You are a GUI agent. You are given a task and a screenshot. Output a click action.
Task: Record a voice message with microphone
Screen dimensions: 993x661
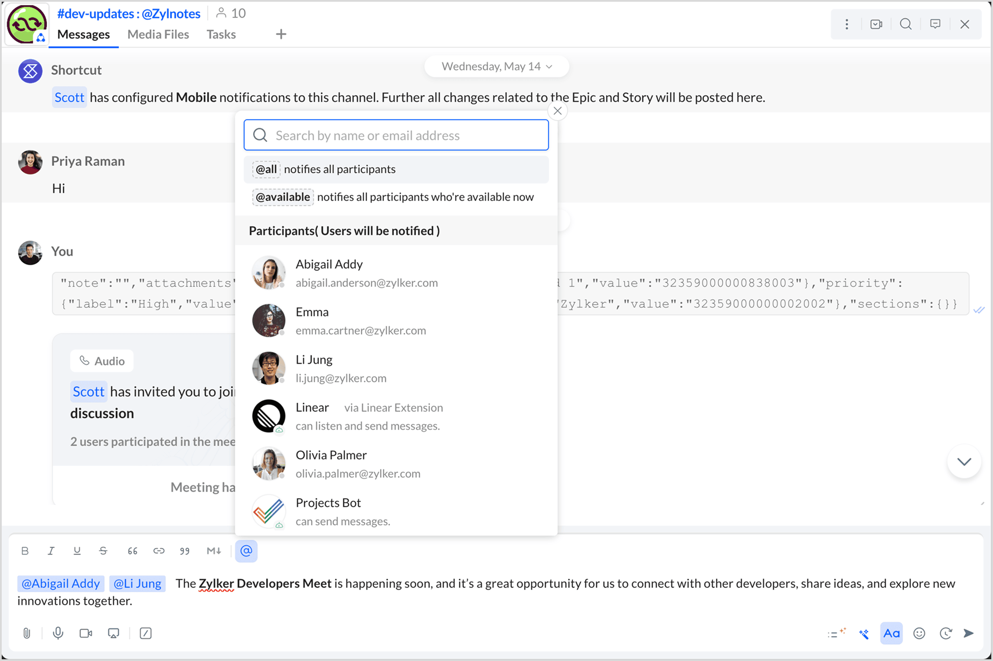(x=58, y=633)
